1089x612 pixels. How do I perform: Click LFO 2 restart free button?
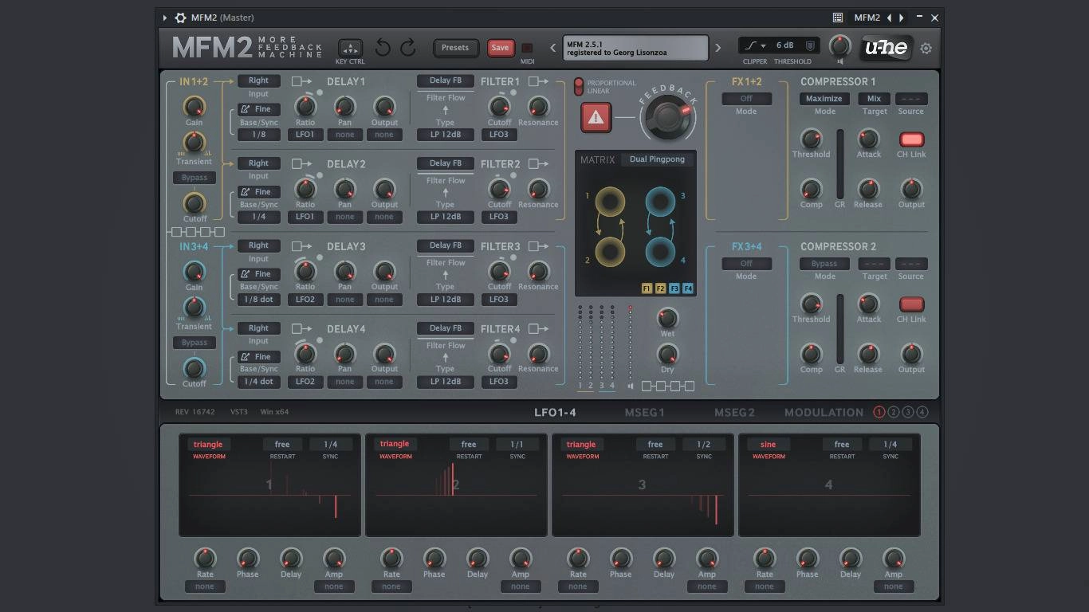(469, 445)
